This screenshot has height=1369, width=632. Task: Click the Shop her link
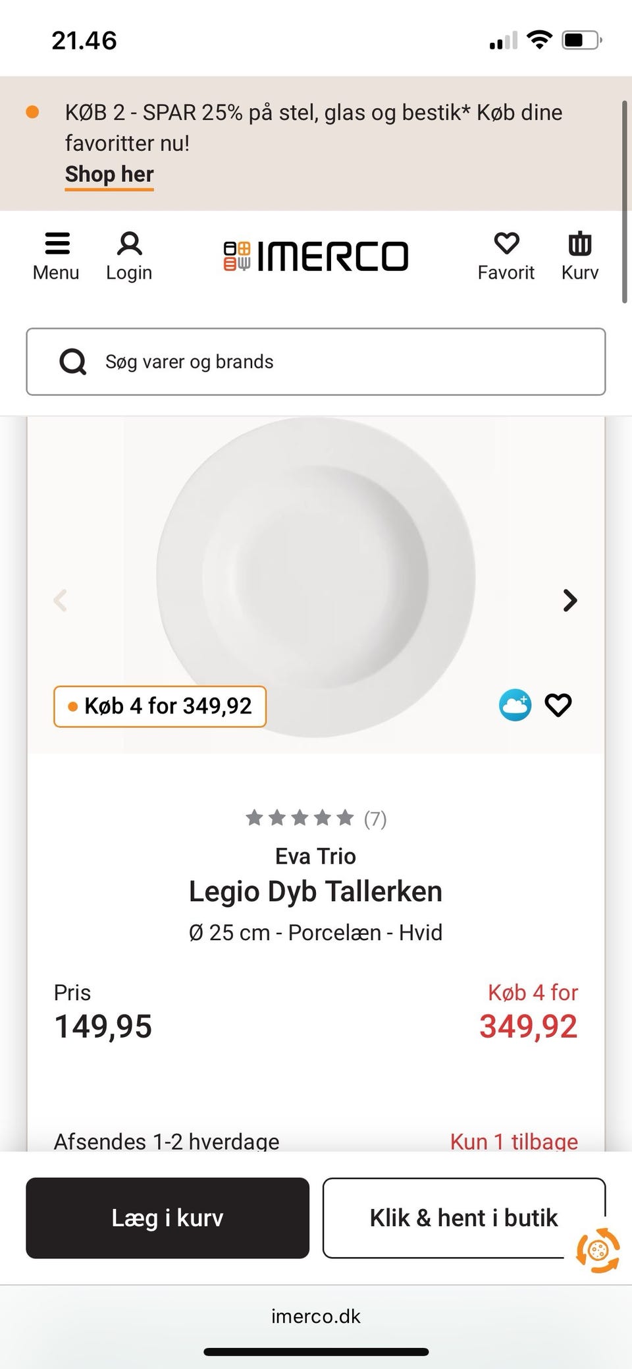click(x=109, y=175)
